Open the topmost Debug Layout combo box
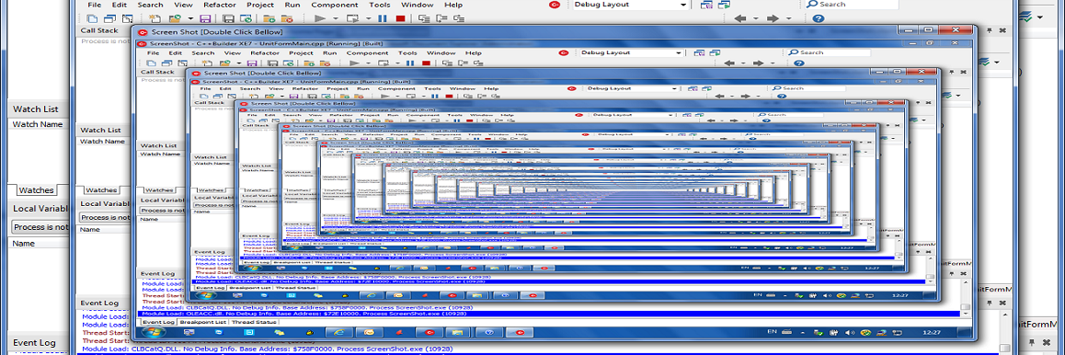 click(630, 5)
